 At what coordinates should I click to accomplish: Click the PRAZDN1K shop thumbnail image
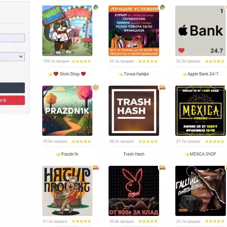point(68,111)
